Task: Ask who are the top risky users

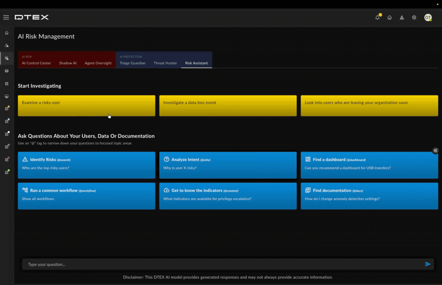Action: (x=86, y=165)
